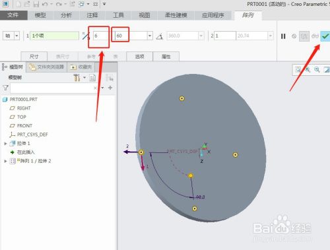Open the angle increment dropdown arrow
The height and width of the screenshot is (250, 330).
coord(150,36)
